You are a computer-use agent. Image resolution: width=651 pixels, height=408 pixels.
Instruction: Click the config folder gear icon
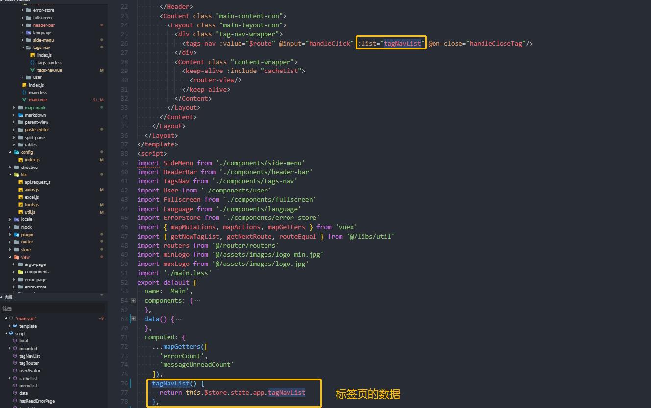pos(16,152)
